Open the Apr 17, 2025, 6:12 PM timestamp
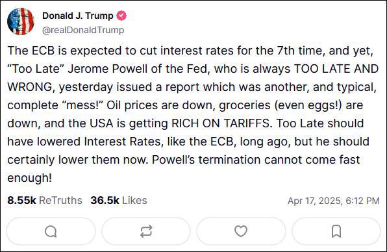Image resolution: width=387 pixels, height=252 pixels. pyautogui.click(x=334, y=201)
